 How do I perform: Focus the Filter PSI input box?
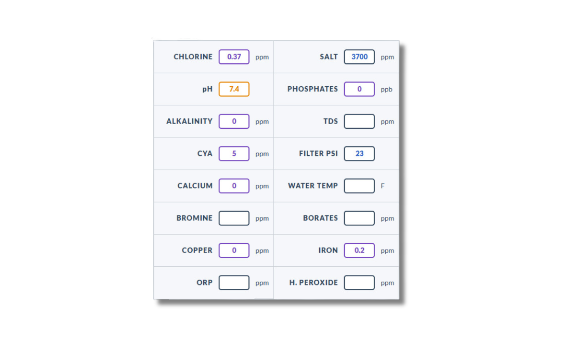(x=359, y=154)
